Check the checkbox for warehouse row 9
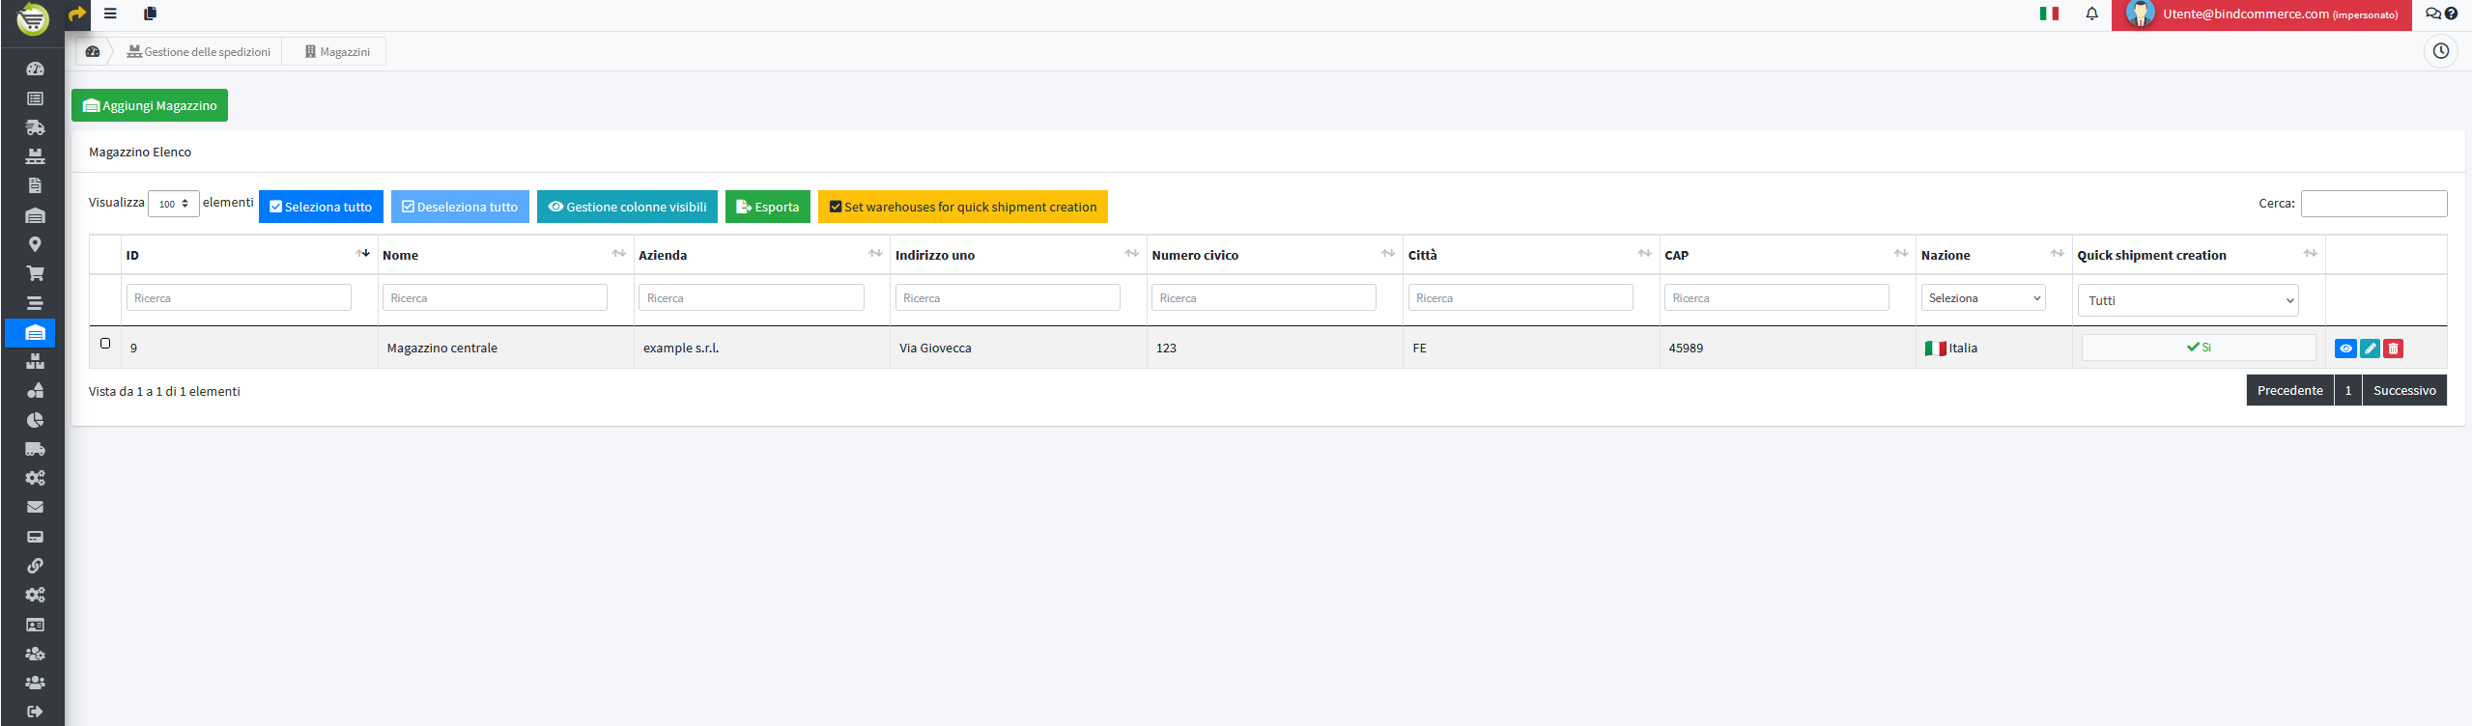The width and height of the screenshot is (2472, 726). pos(105,344)
